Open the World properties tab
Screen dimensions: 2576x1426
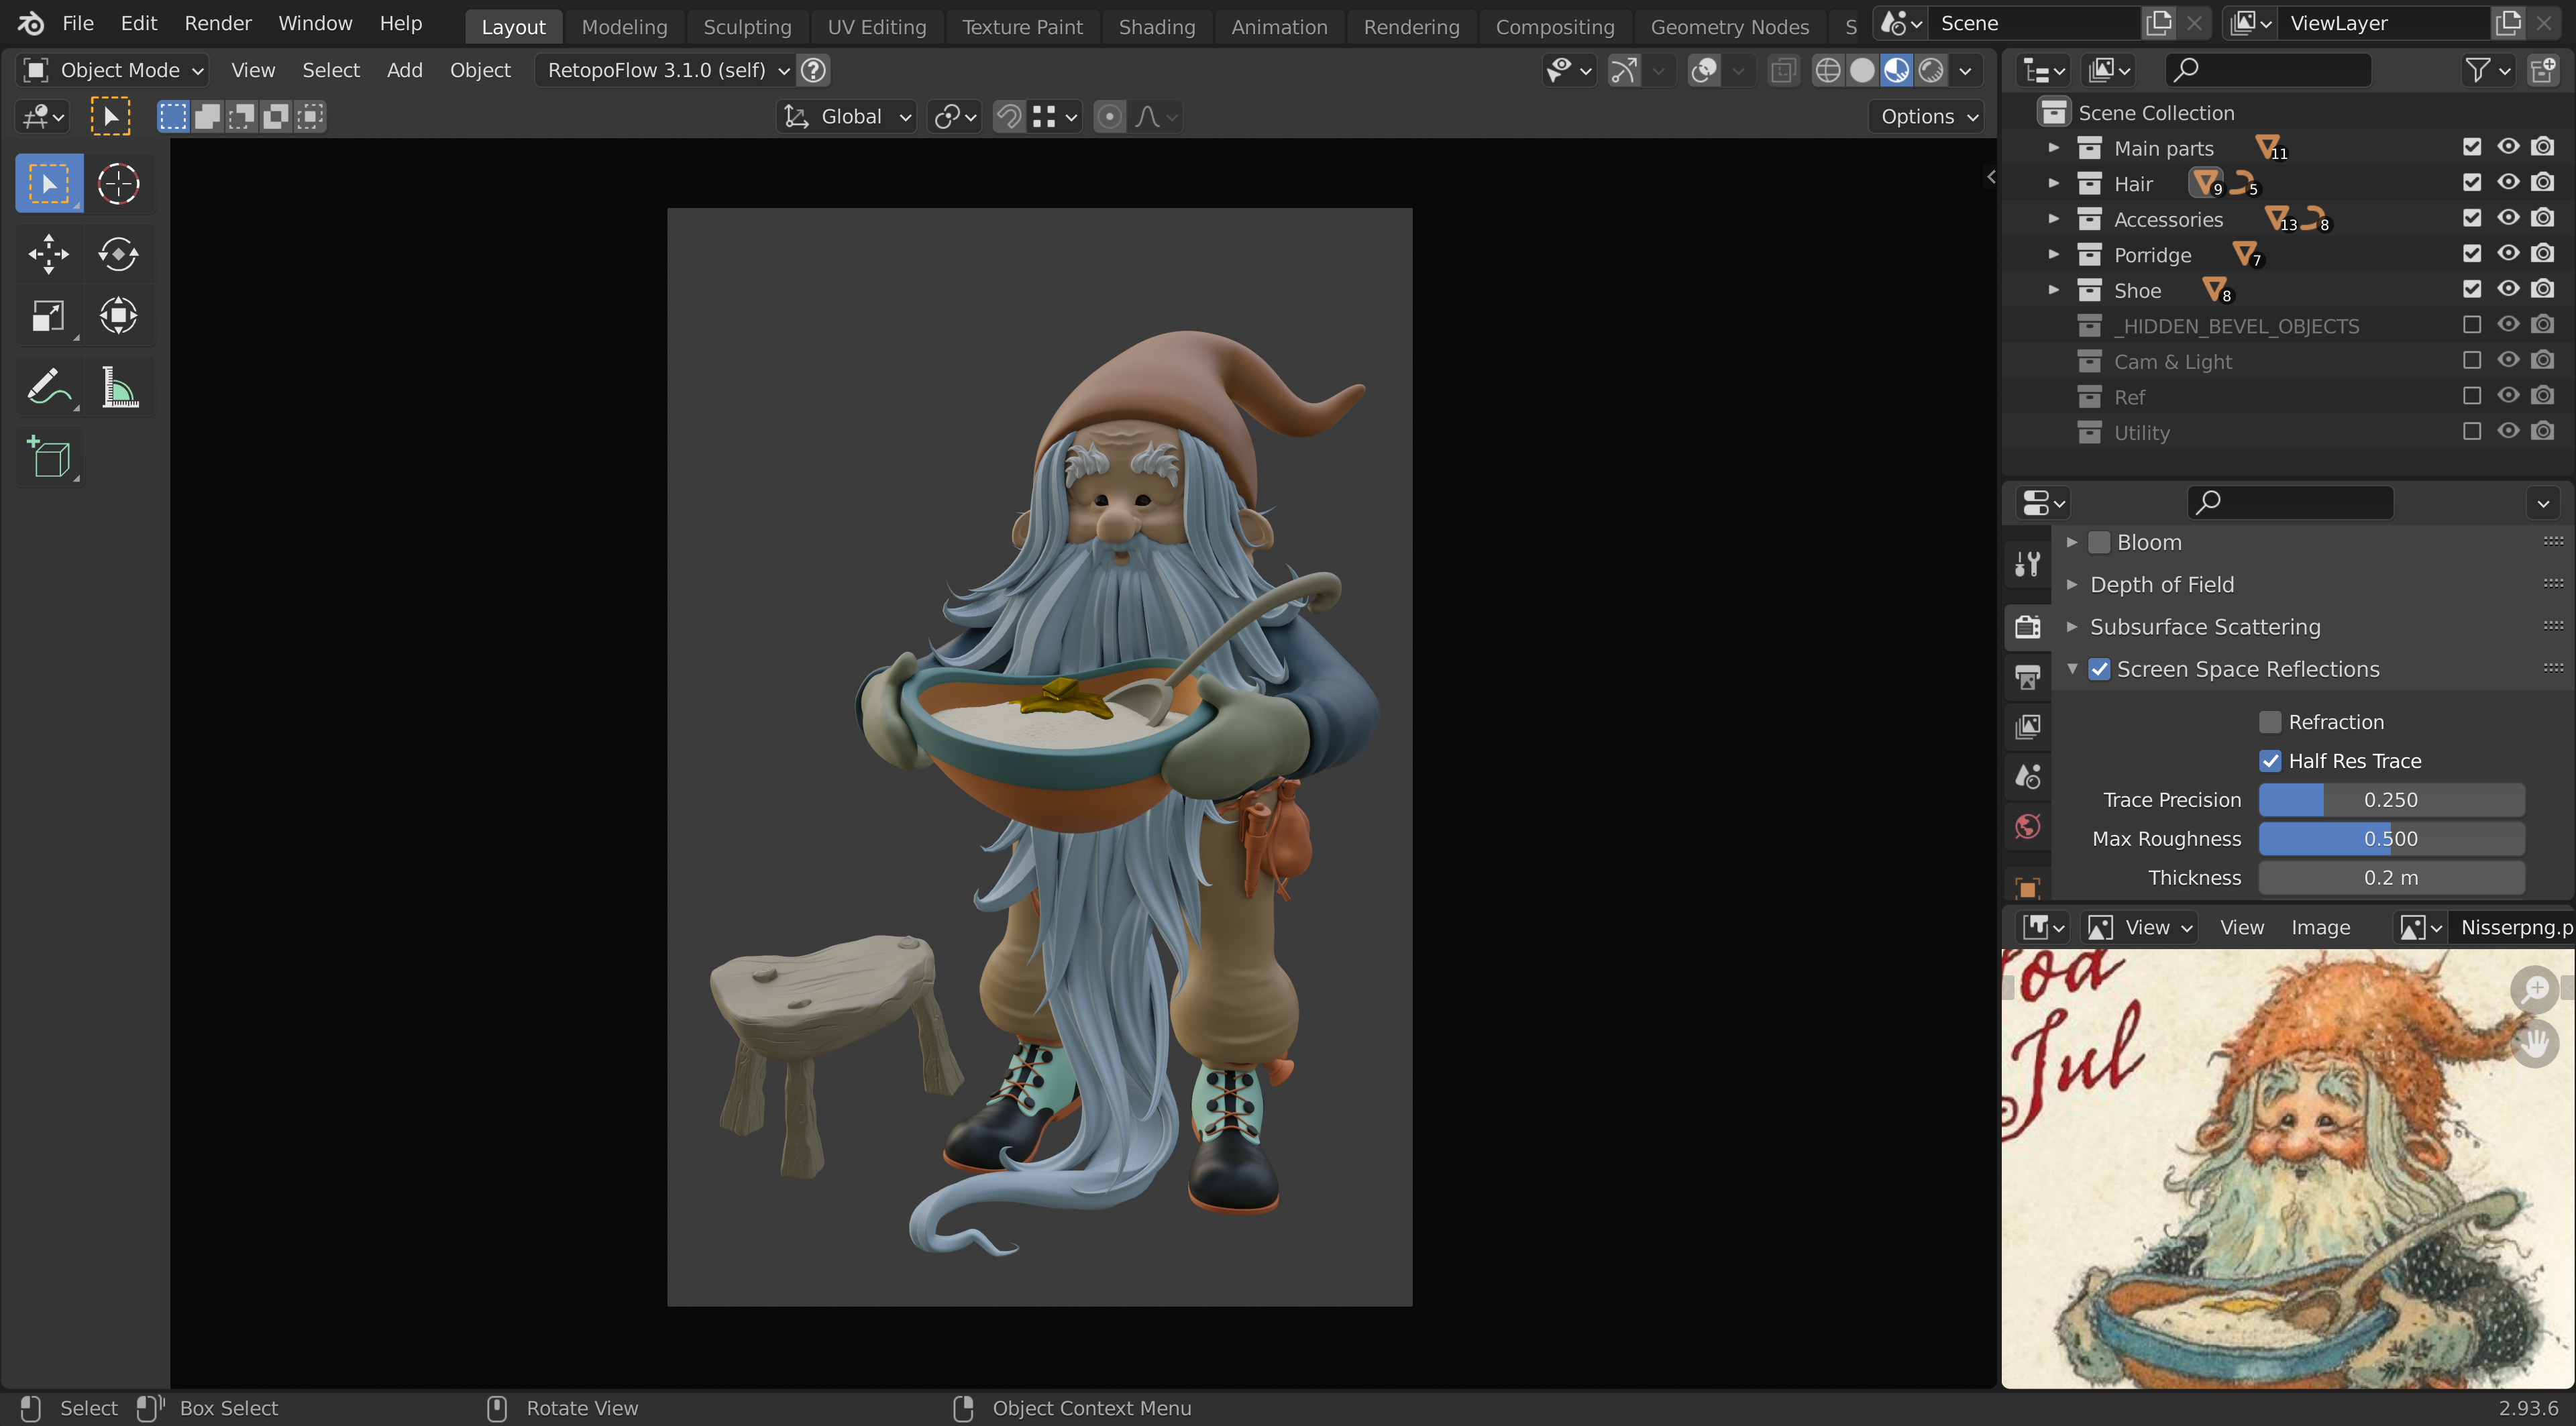point(2028,827)
